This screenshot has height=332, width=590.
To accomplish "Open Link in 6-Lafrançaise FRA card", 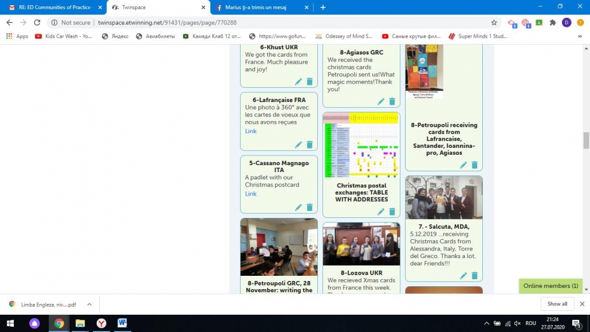I will (251, 131).
